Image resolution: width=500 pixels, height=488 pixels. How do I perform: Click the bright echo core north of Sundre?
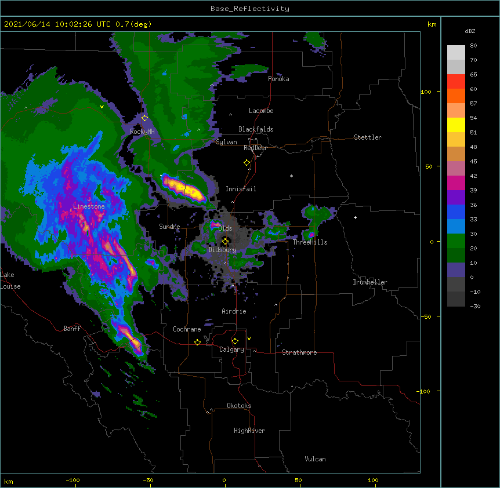click(x=183, y=188)
